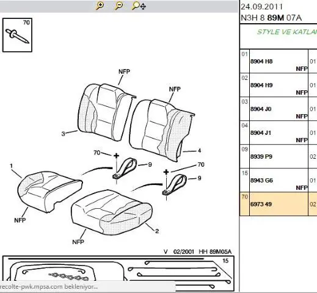The height and width of the screenshot is (293, 317).
Task: Select callout 1 on left cushion cover
Action: [11, 166]
